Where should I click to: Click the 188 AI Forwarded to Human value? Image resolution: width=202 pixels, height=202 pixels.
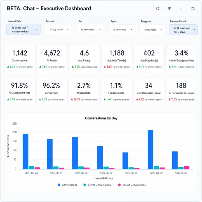point(181,86)
